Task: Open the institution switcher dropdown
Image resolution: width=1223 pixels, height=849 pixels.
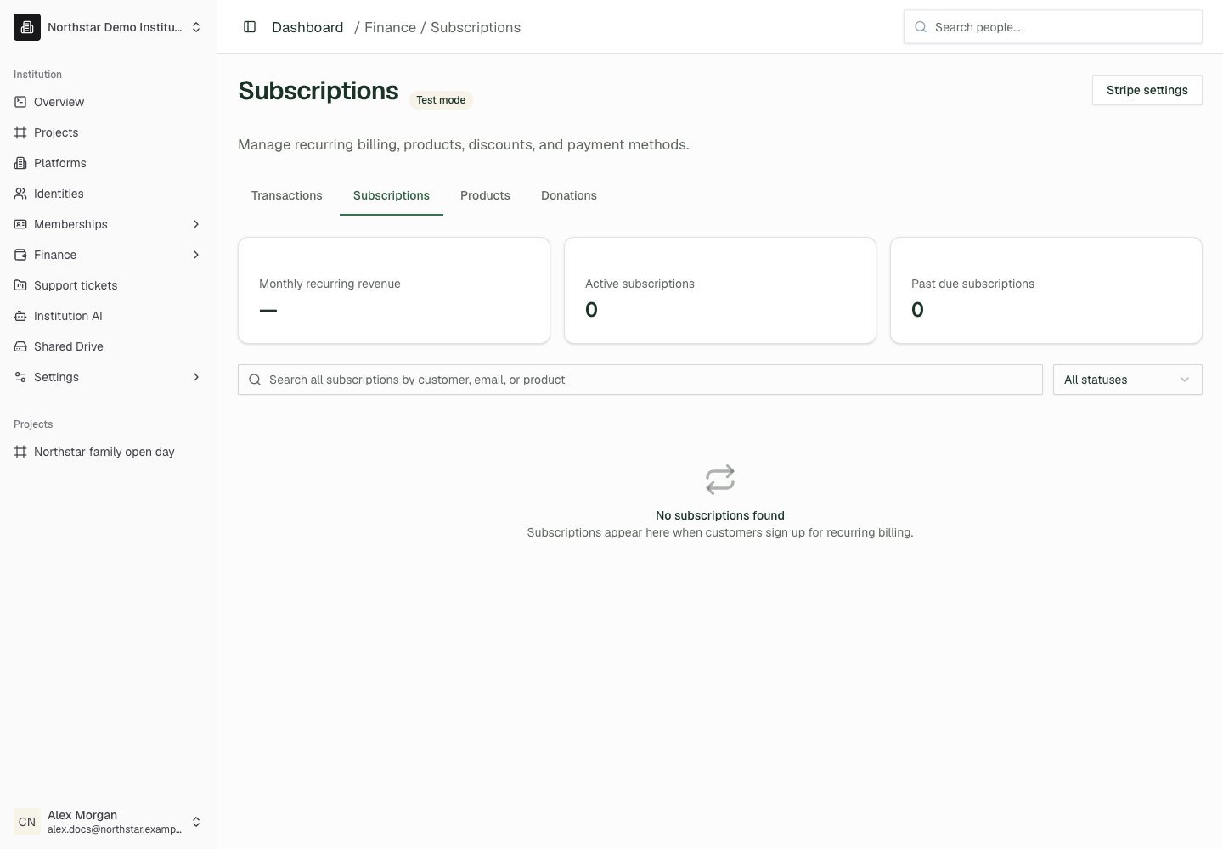Action: (x=109, y=27)
